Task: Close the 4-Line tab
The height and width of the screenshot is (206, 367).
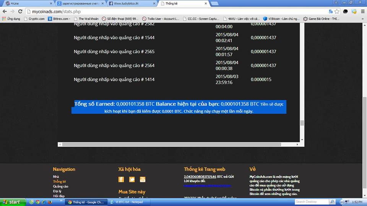Action: click(x=51, y=3)
